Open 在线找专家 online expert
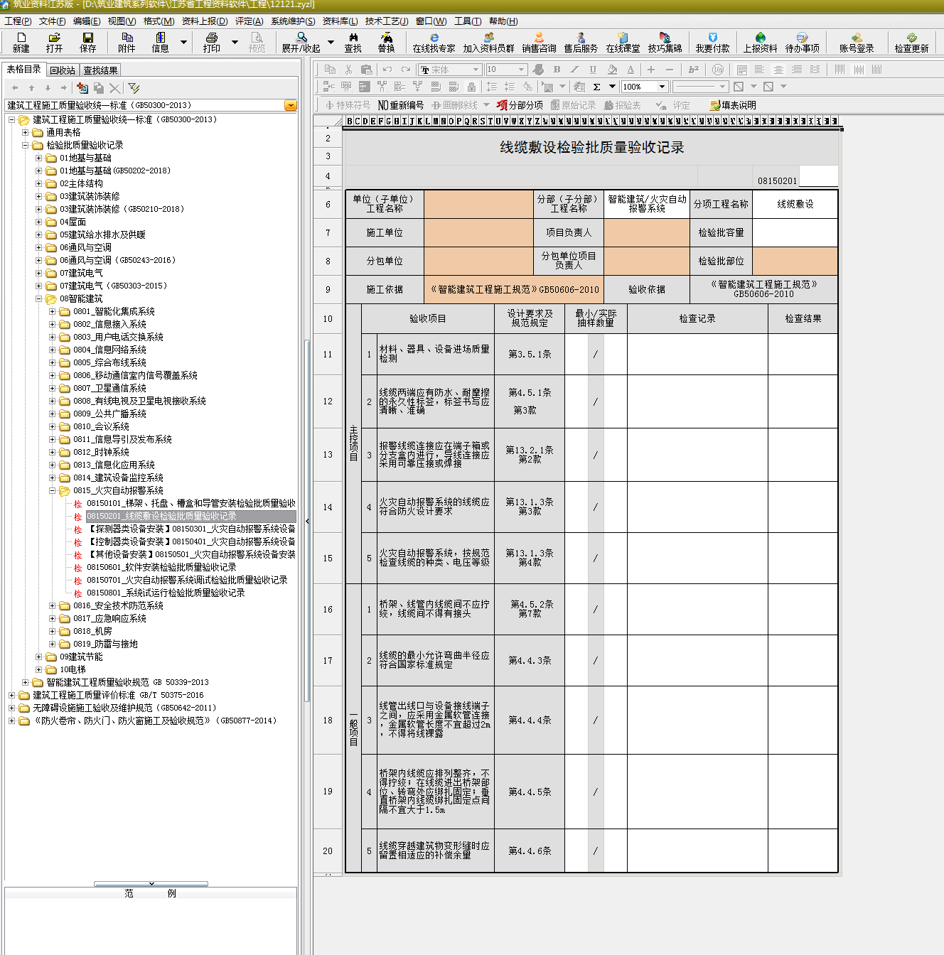 434,42
